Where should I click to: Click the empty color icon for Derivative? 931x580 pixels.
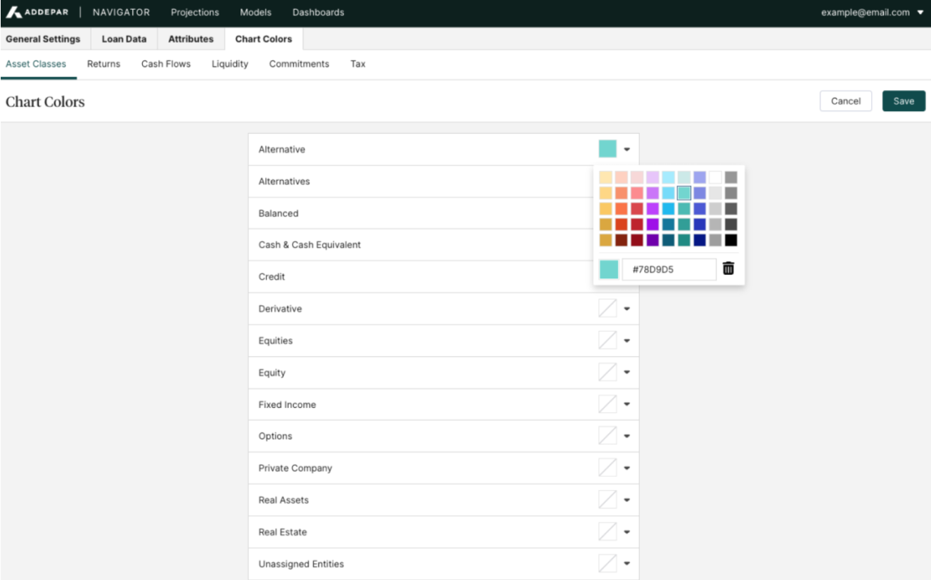point(608,309)
